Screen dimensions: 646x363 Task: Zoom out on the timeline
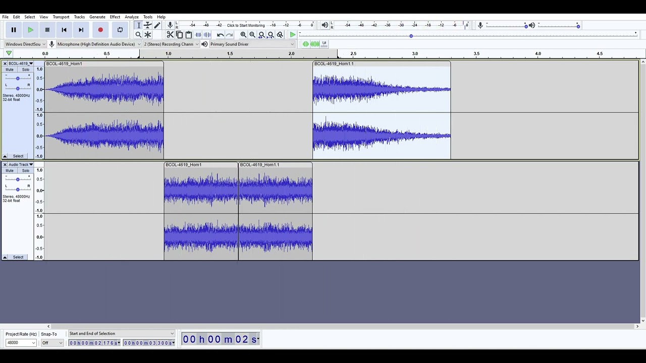pos(252,35)
